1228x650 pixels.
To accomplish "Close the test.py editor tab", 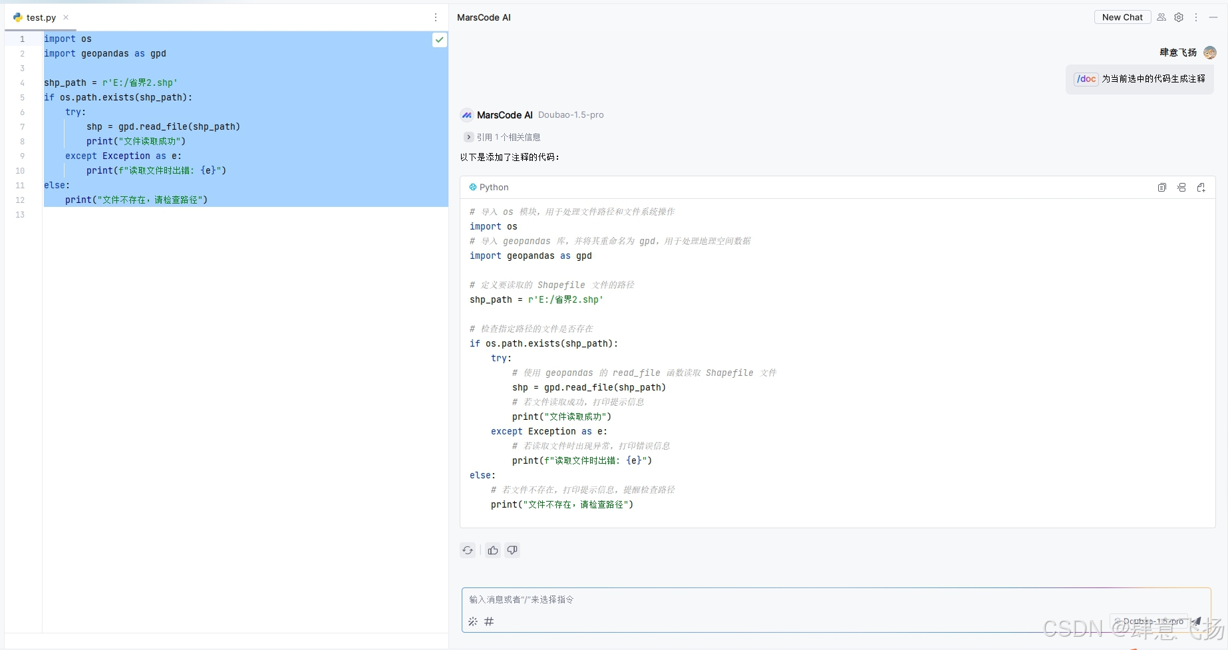I will pyautogui.click(x=66, y=17).
